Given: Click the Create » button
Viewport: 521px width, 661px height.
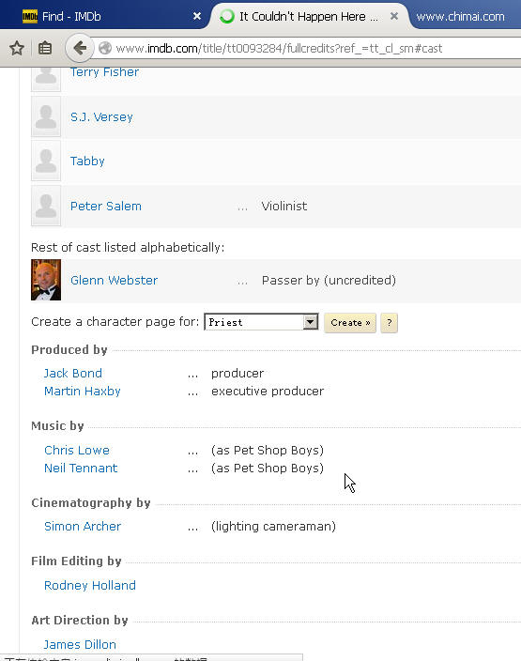Looking at the screenshot, I should 350,322.
